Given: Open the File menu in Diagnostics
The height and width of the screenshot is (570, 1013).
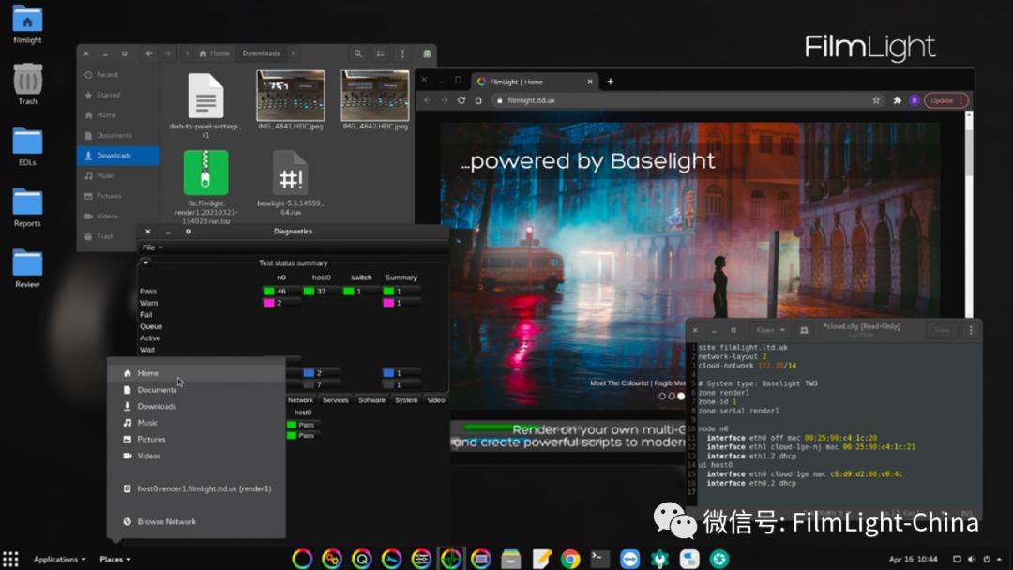Looking at the screenshot, I should tap(152, 247).
